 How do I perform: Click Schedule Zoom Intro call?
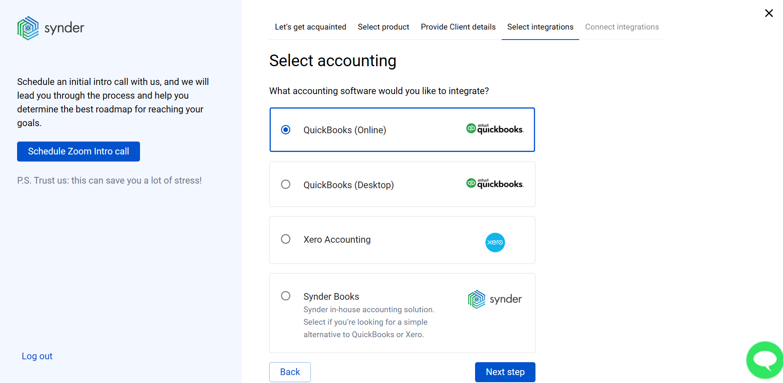tap(78, 151)
